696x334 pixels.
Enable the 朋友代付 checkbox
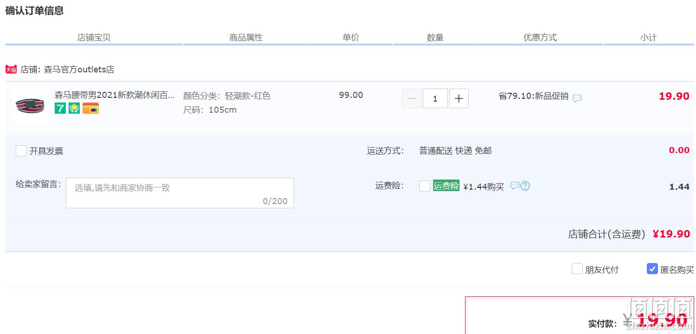pos(577,269)
